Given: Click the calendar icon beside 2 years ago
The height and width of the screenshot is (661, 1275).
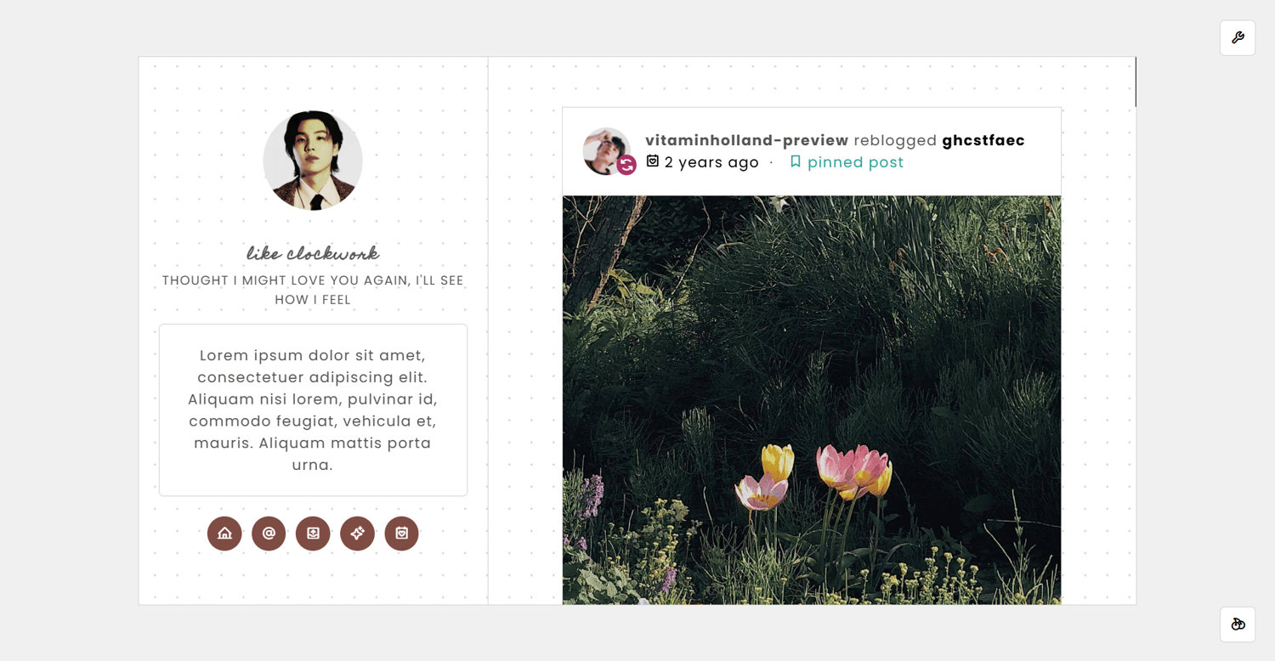Looking at the screenshot, I should click(x=653, y=161).
